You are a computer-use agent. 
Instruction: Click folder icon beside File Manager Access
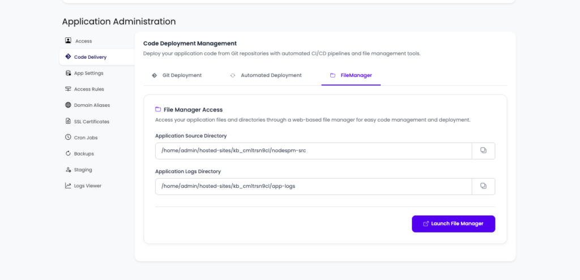pos(158,109)
